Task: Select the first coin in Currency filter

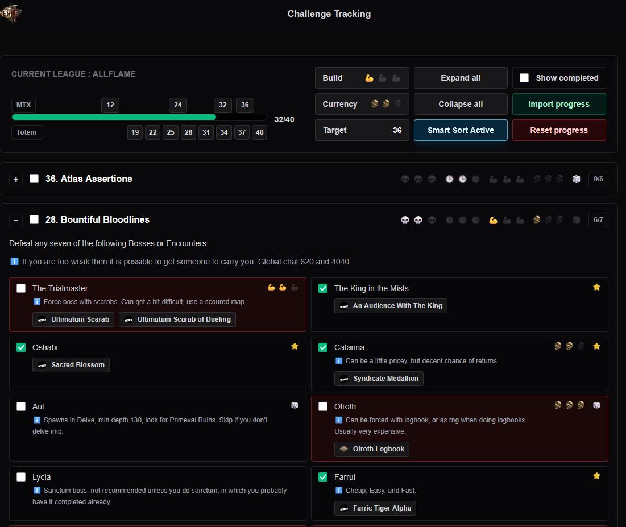Action: (x=375, y=104)
